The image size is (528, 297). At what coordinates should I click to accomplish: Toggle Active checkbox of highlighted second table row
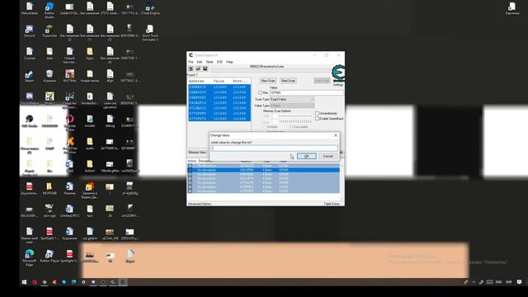click(x=191, y=170)
